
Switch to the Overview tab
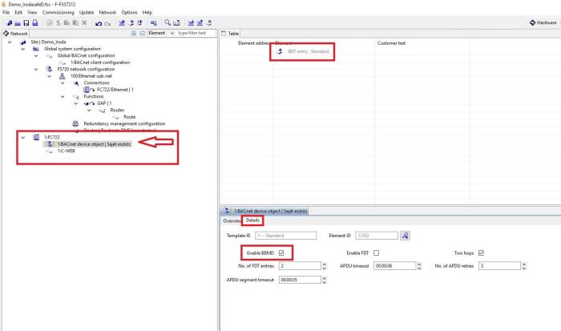point(232,220)
